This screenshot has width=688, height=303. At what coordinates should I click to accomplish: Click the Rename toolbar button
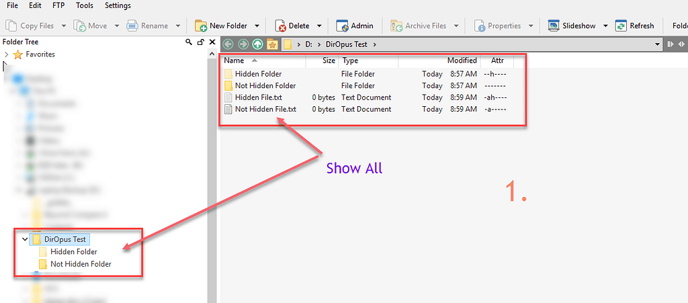tap(148, 26)
